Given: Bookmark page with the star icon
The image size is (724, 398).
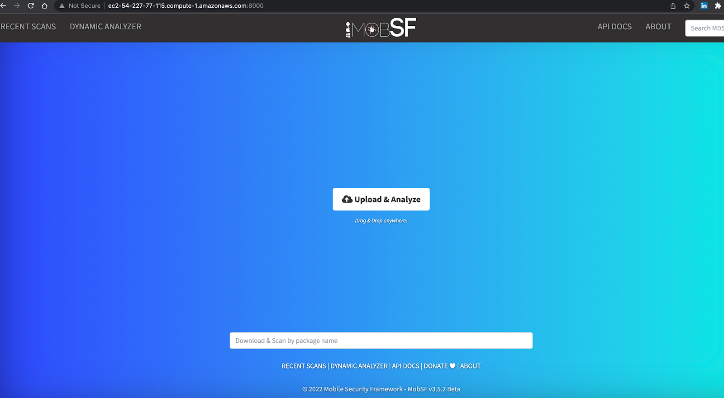Looking at the screenshot, I should [686, 6].
